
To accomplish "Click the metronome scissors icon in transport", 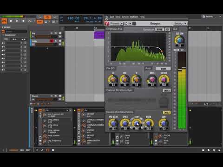I will pyautogui.click(x=30, y=21).
